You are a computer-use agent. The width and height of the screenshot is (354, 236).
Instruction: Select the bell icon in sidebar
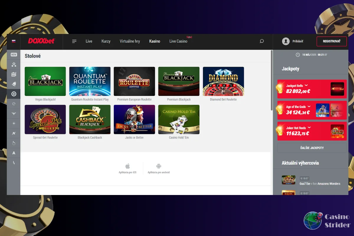(x=14, y=84)
